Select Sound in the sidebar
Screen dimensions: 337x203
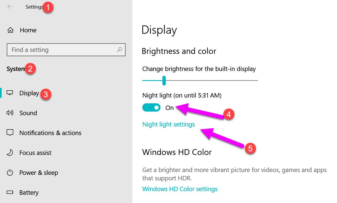28,113
